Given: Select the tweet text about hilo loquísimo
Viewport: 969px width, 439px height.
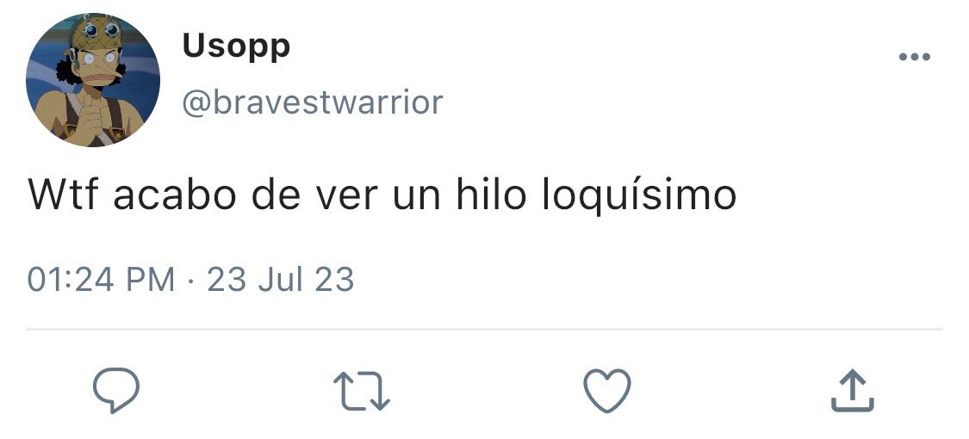Looking at the screenshot, I should [x=382, y=195].
